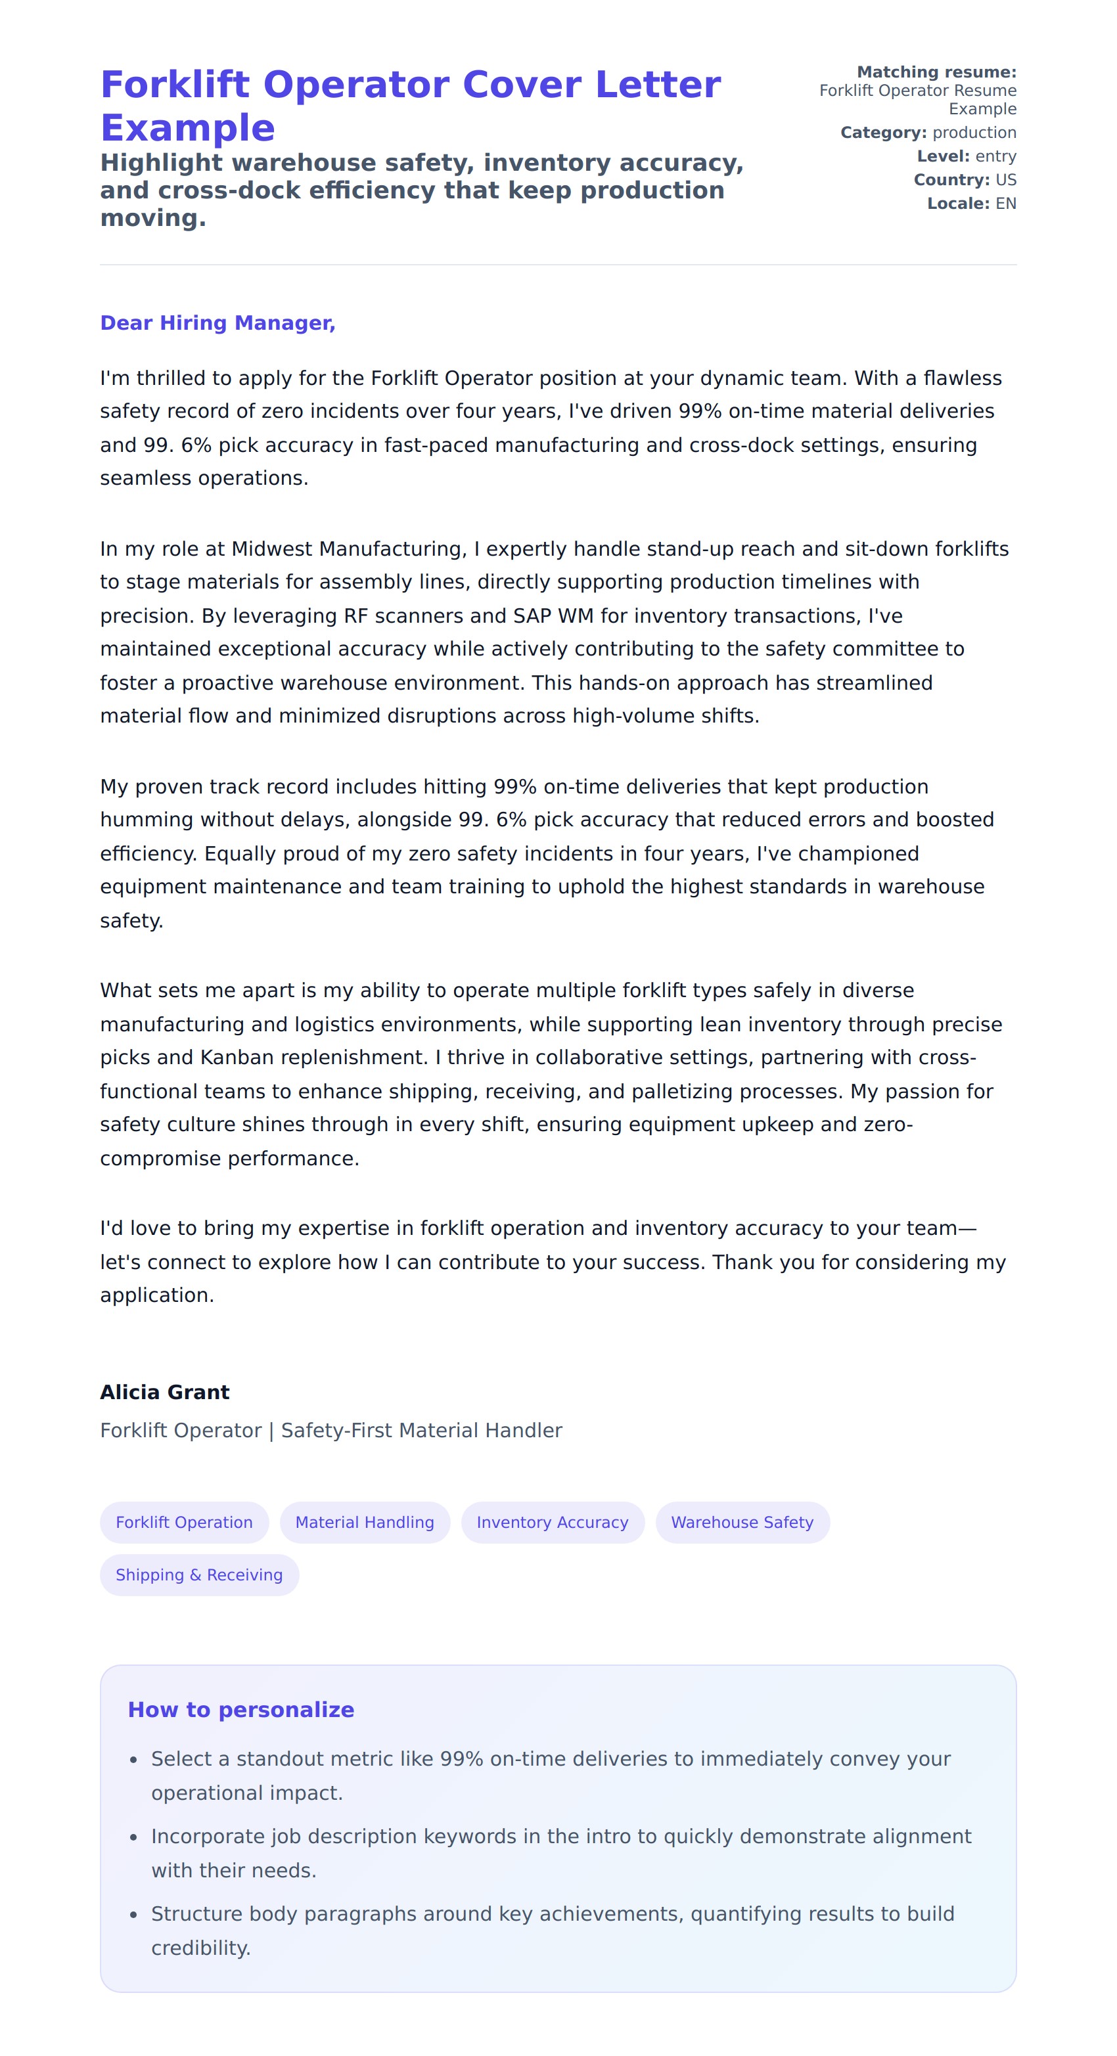Open the Forklift Operator Resume Example link
Image resolution: width=1117 pixels, height=2056 pixels.
[917, 100]
